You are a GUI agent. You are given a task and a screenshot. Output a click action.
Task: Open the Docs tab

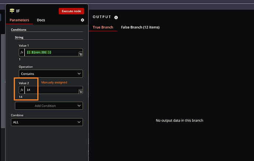41,20
